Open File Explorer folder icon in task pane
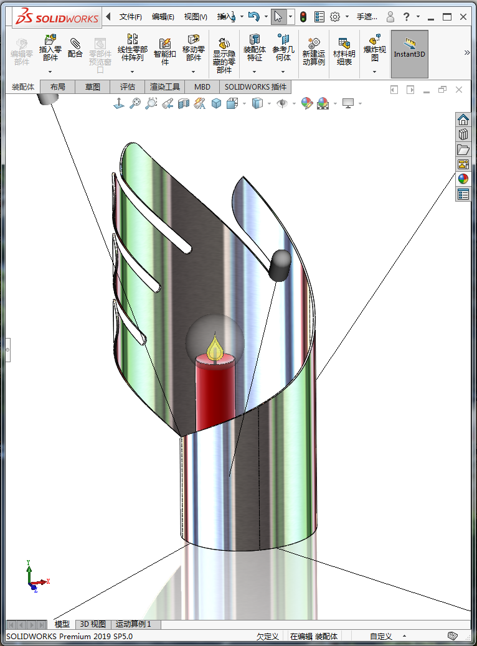477x646 pixels. [463, 149]
